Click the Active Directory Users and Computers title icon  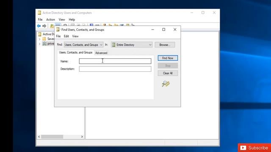tap(39, 13)
